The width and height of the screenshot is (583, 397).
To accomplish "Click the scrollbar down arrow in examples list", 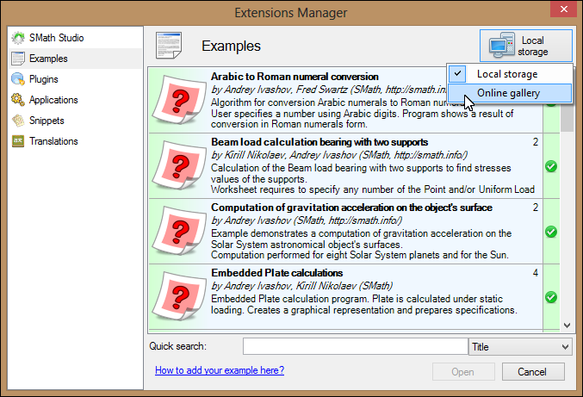I will tap(567, 325).
